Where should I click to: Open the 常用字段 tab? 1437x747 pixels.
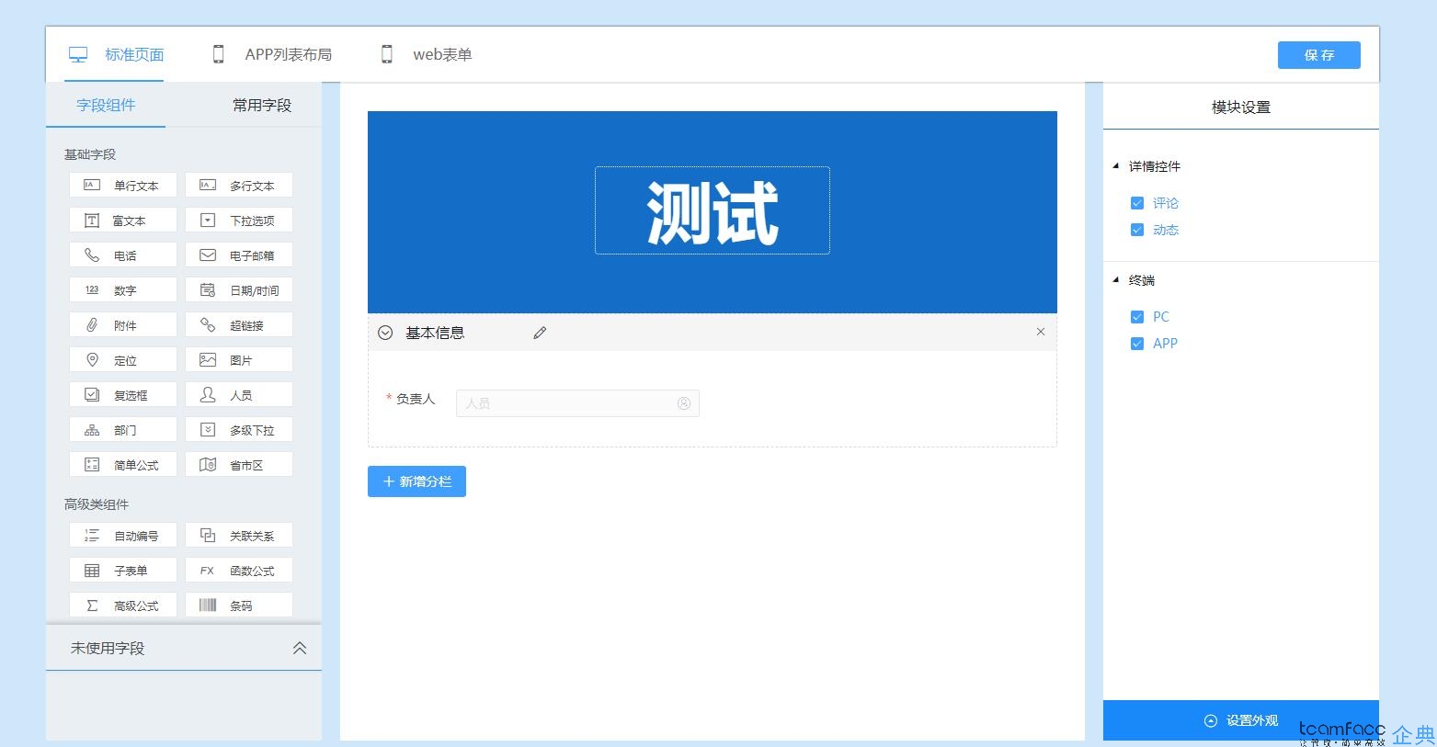[x=261, y=105]
